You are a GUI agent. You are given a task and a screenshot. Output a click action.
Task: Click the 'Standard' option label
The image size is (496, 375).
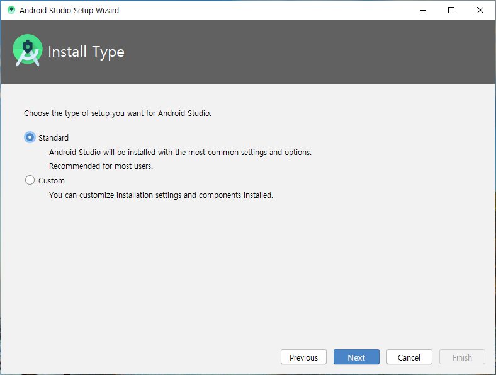54,138
